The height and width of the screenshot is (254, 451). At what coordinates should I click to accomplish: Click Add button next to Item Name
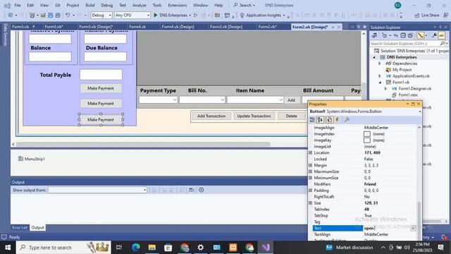(291, 100)
